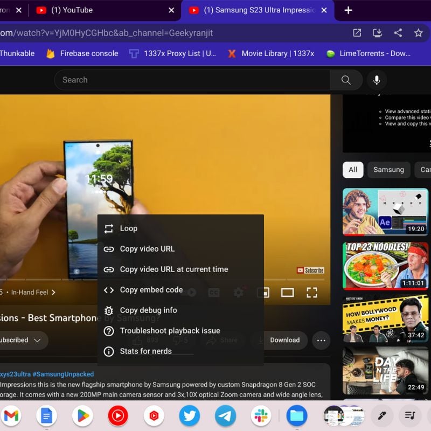
Task: Select the All filter chip
Action: click(x=353, y=170)
